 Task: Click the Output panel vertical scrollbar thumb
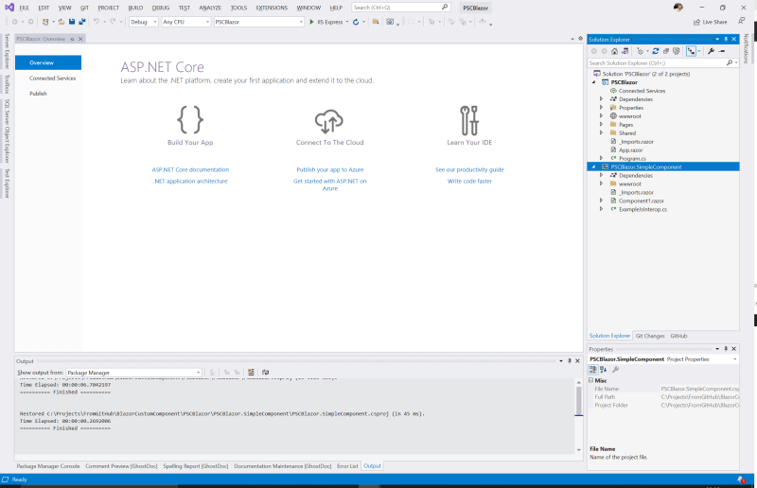[x=578, y=401]
